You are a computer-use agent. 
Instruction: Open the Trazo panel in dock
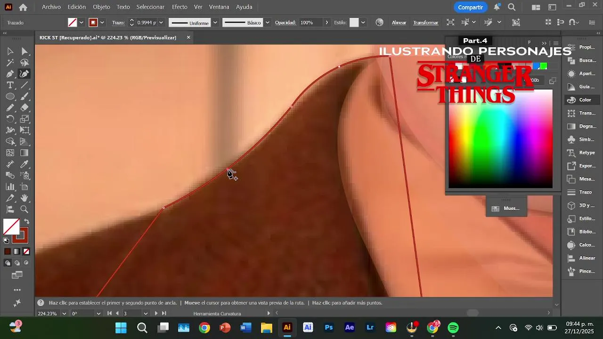[x=581, y=192]
